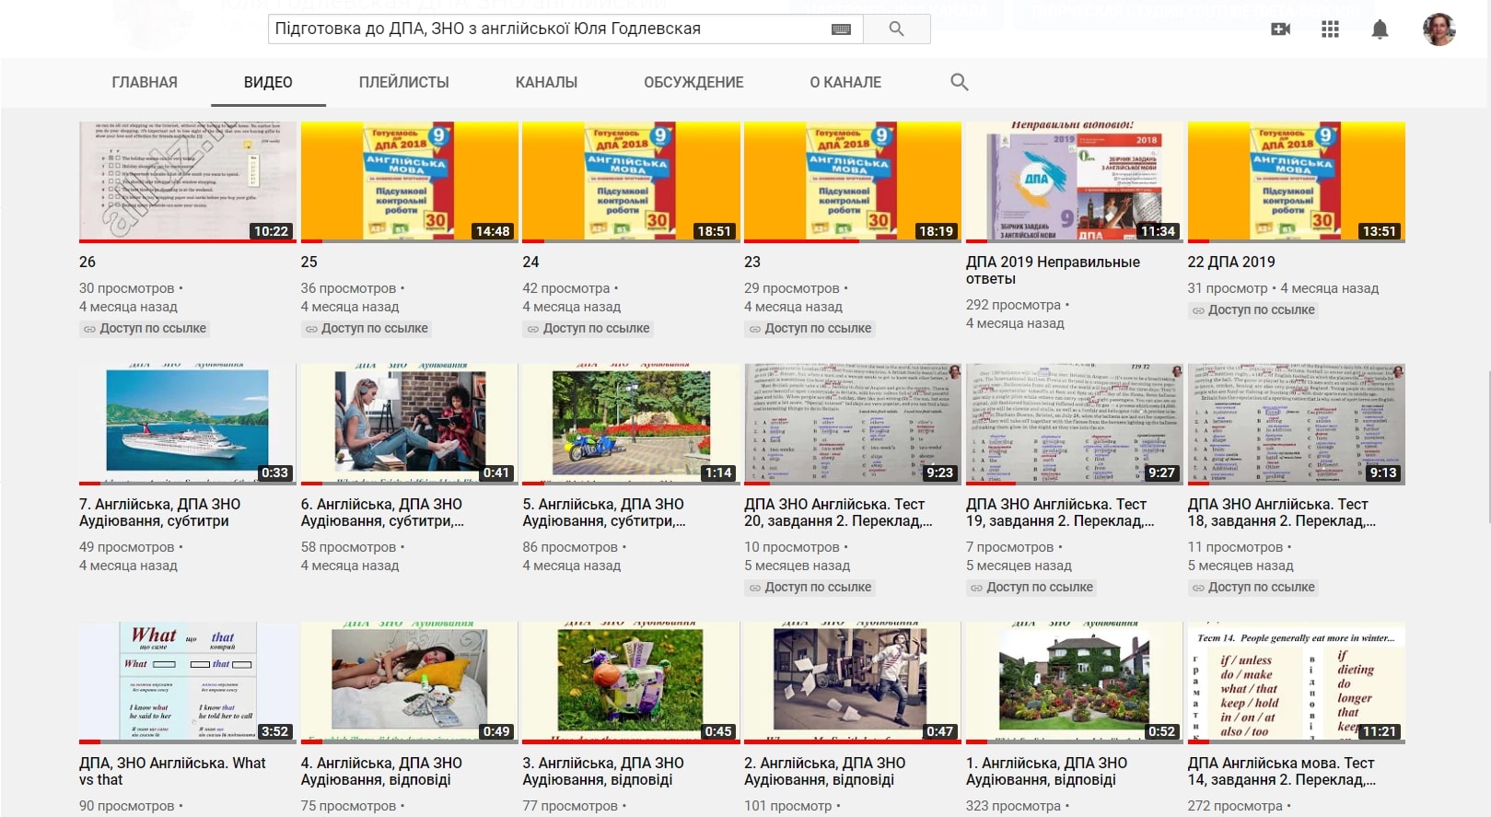
Task: Switch to the ГЛАВНАЯ tab
Action: [x=145, y=82]
